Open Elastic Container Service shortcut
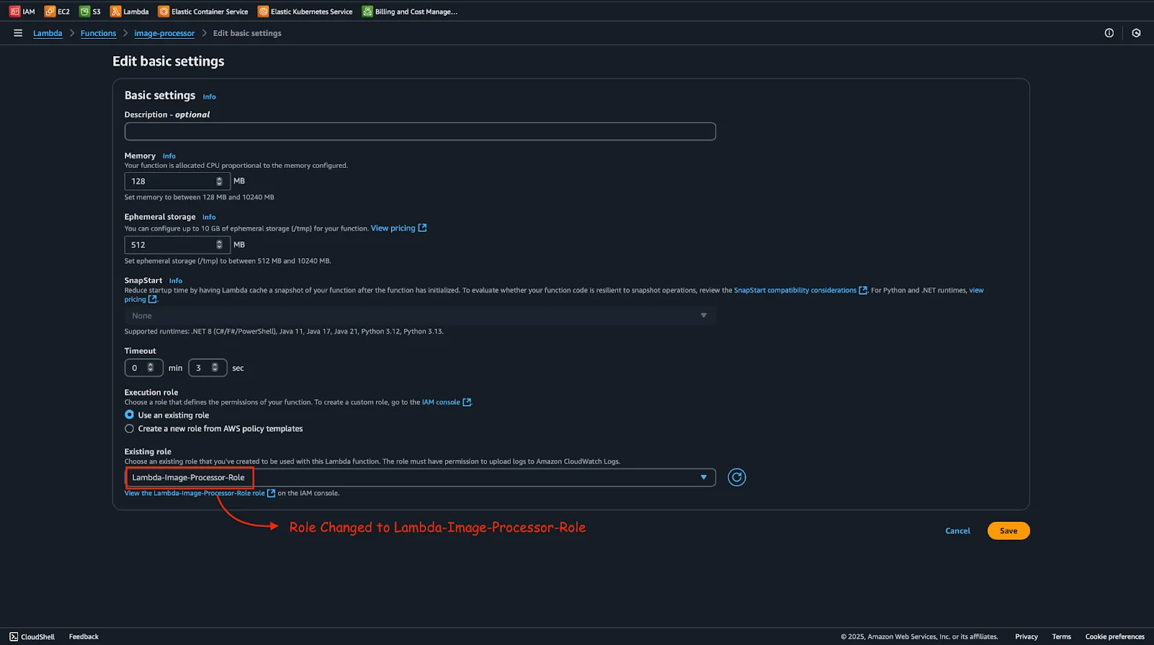1154x645 pixels. [x=203, y=12]
